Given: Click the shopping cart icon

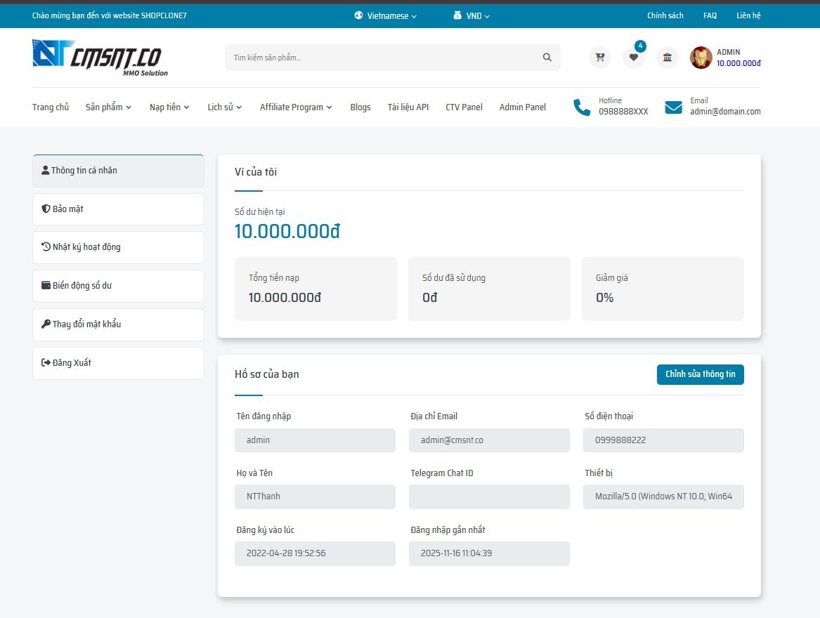Looking at the screenshot, I should 599,58.
